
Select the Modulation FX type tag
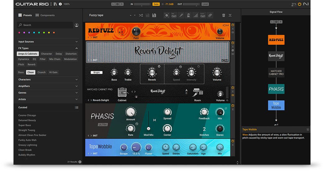70,59
